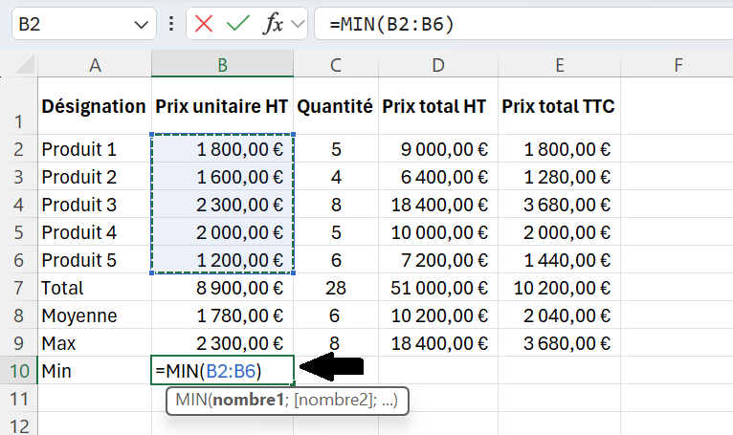Select column B header

pyautogui.click(x=223, y=64)
